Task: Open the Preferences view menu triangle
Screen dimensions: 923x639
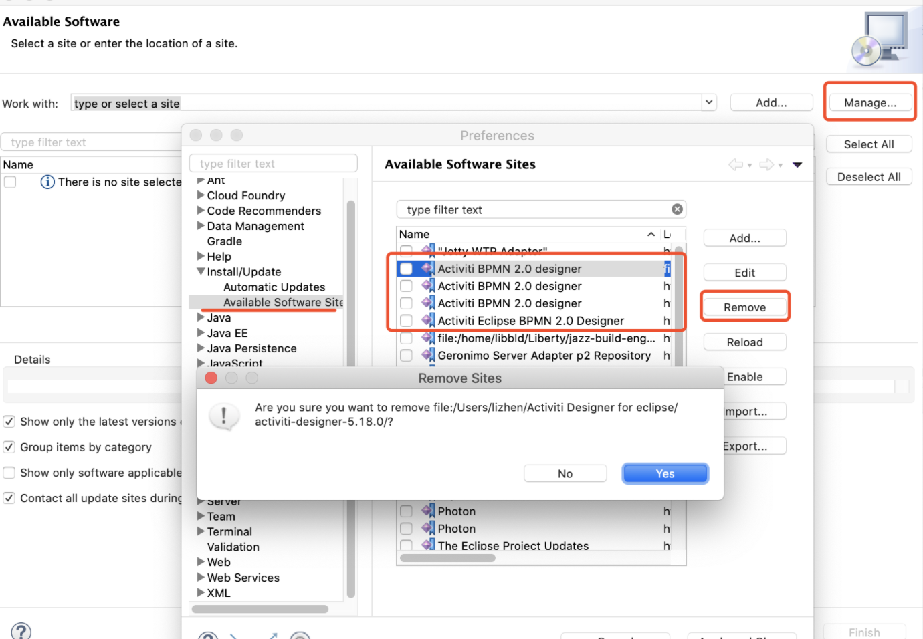Action: [x=797, y=165]
